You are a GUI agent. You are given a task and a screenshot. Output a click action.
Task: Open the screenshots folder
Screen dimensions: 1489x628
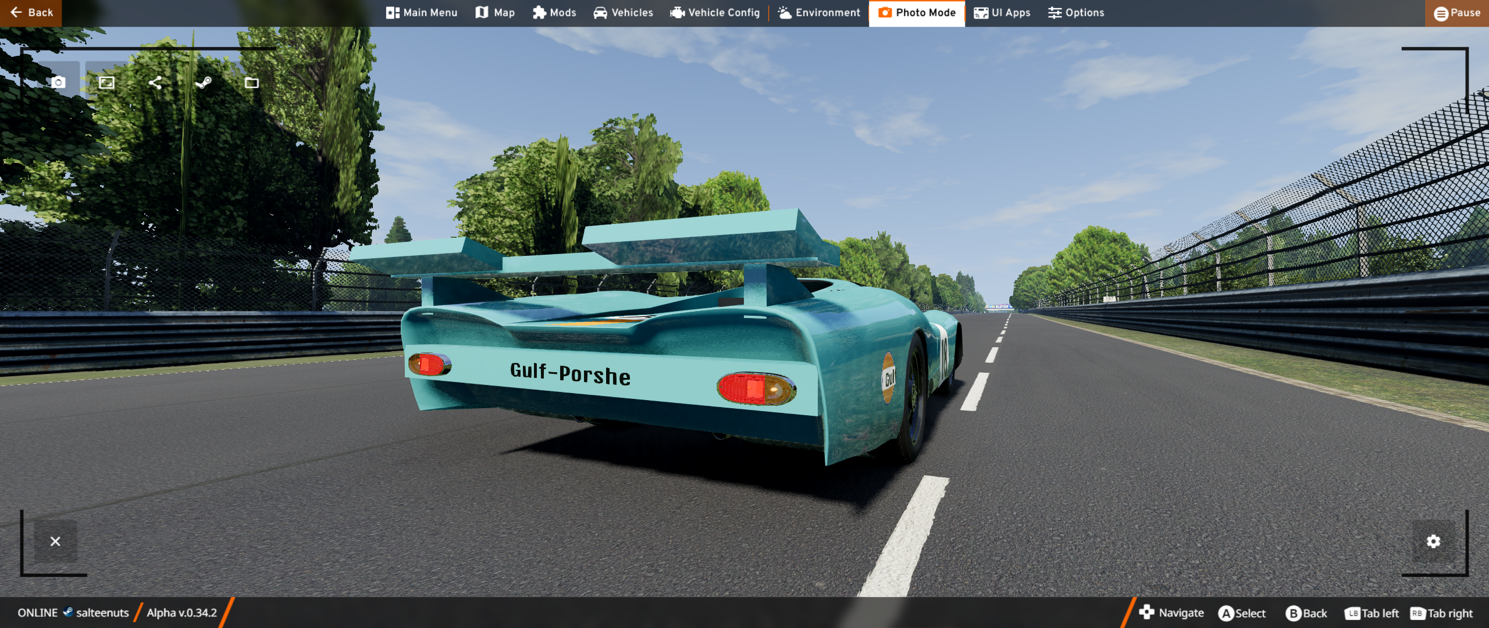point(251,83)
